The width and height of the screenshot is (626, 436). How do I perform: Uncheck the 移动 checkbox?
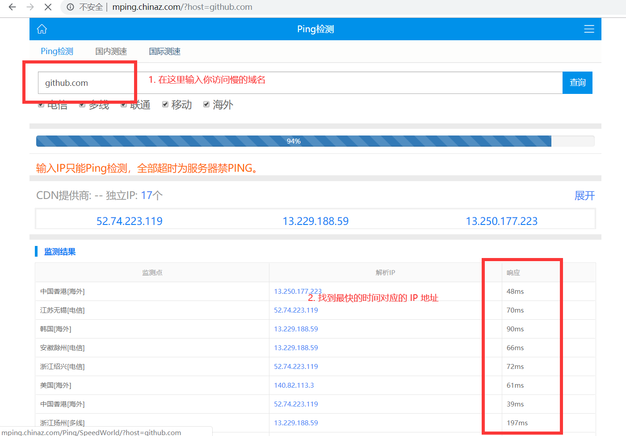[165, 104]
